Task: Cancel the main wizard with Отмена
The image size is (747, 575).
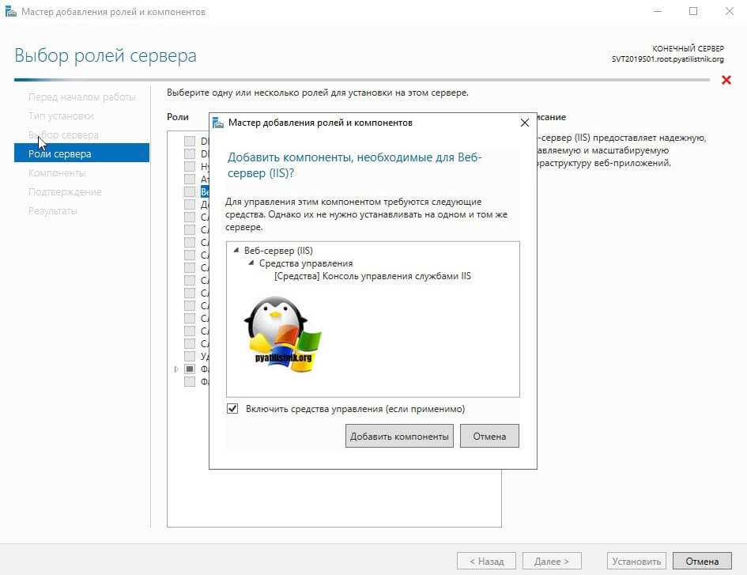Action: (x=702, y=562)
